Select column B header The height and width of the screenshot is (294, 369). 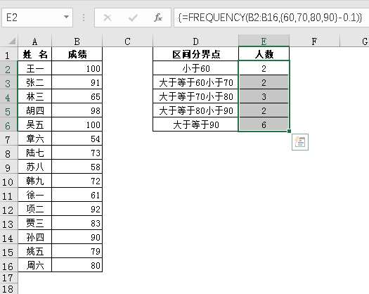(x=77, y=41)
